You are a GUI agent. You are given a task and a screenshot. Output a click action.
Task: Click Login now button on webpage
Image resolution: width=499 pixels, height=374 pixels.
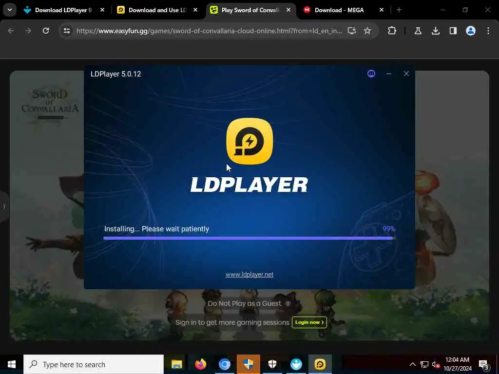309,322
